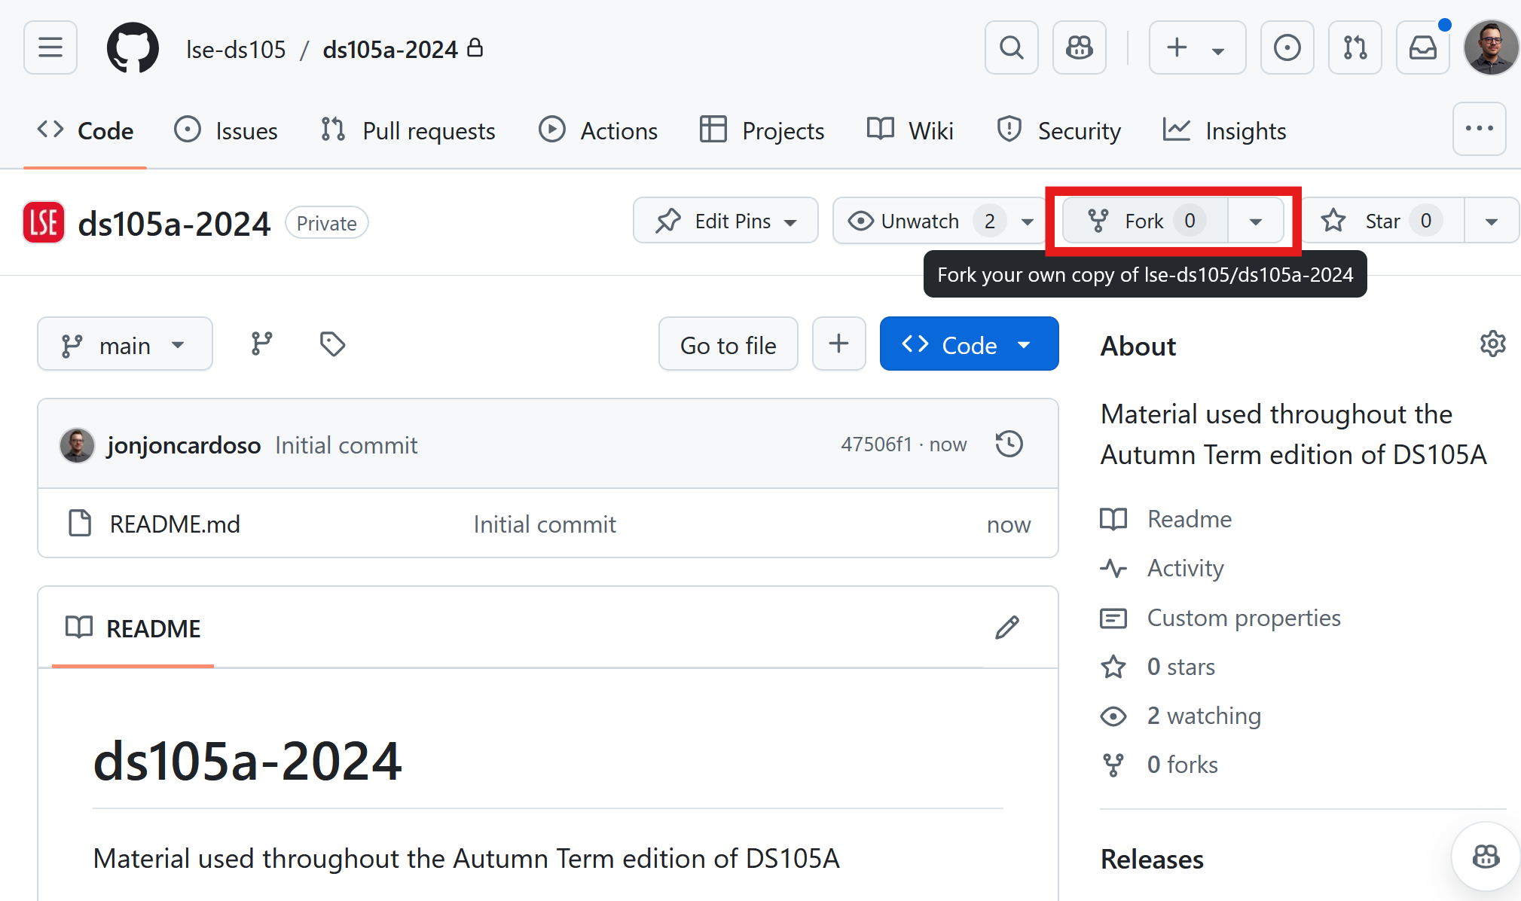The image size is (1521, 901).
Task: Open the Security tab
Action: tap(1058, 130)
